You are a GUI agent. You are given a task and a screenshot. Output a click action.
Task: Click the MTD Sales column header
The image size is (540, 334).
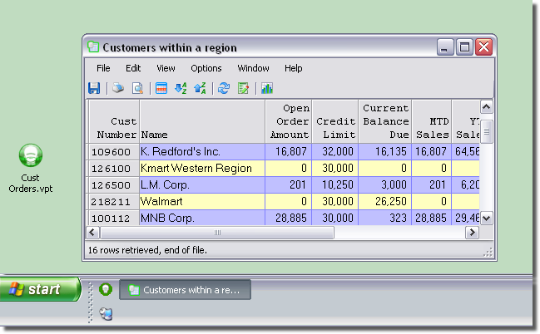432,121
